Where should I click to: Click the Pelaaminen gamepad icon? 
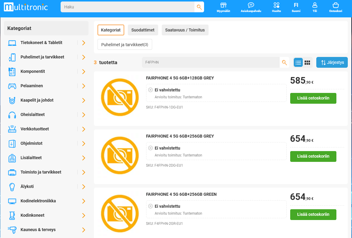click(x=12, y=86)
